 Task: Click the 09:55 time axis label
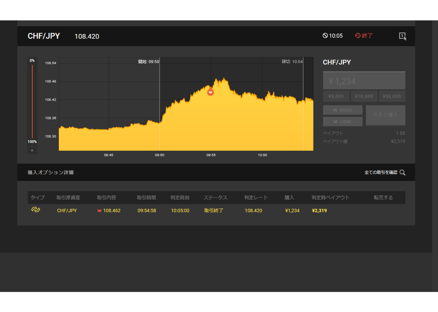coord(211,155)
